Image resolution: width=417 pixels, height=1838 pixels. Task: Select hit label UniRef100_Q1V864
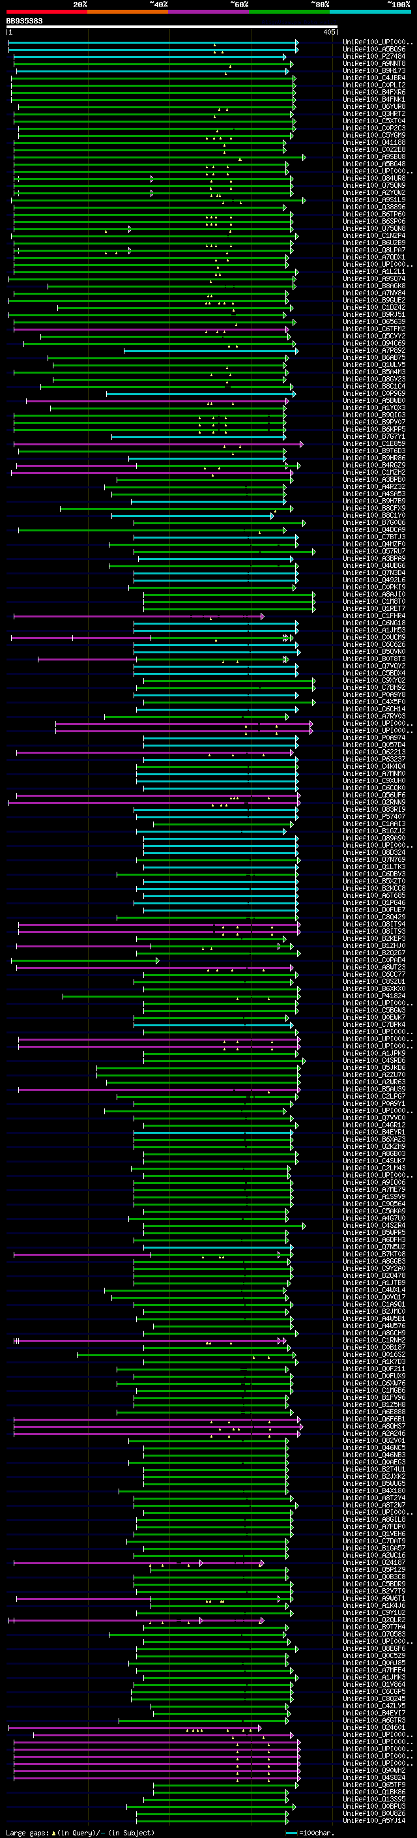click(374, 1684)
